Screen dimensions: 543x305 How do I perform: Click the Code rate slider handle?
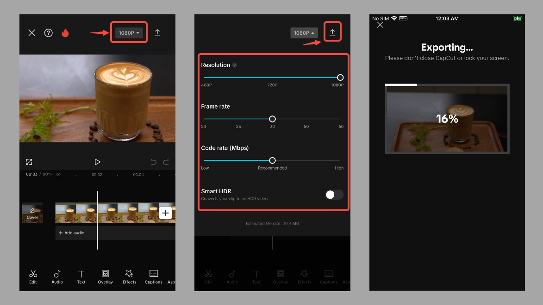[272, 160]
